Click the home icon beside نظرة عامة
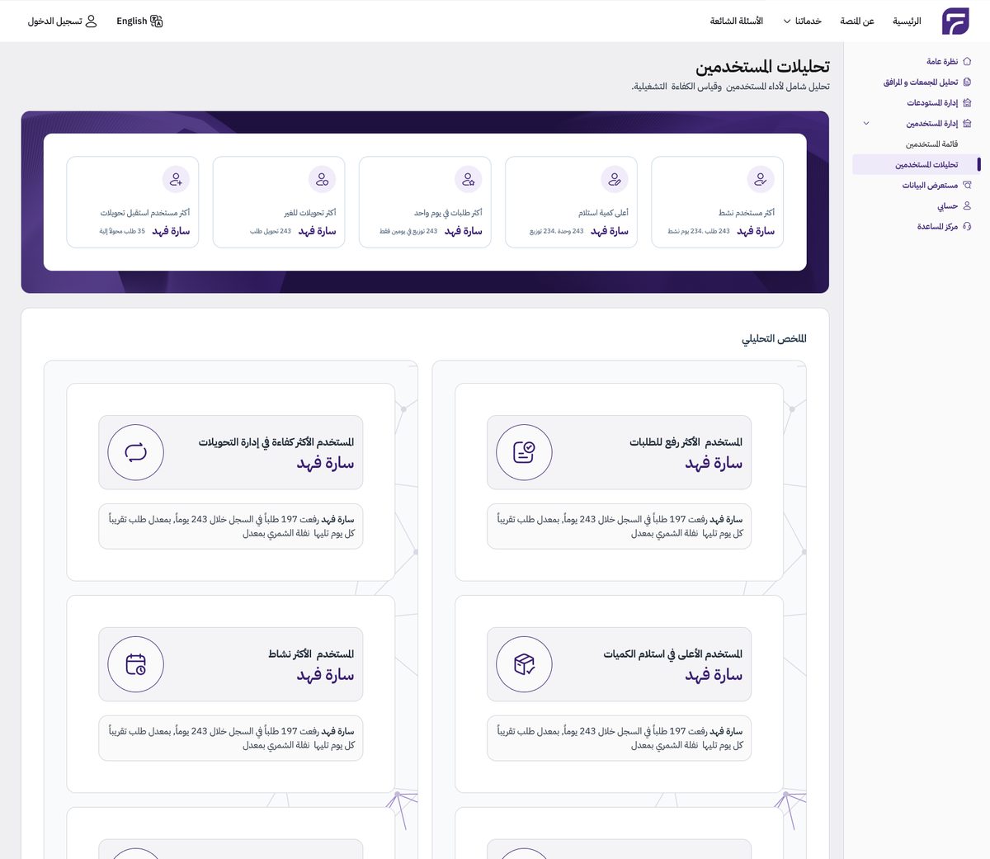 [x=967, y=62]
